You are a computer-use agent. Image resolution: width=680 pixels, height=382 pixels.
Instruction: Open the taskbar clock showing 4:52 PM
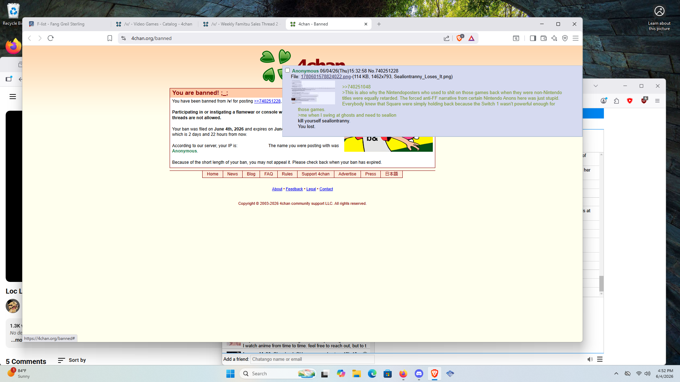pos(665,374)
